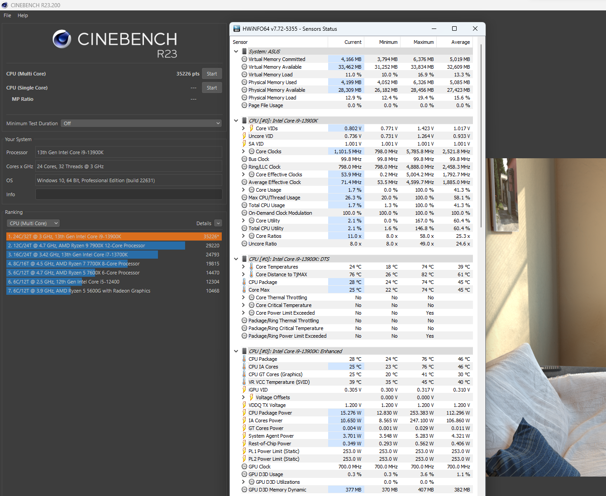The image size is (606, 496).
Task: Select the Ryzen 5 5600G ranking entry
Action: (x=114, y=291)
